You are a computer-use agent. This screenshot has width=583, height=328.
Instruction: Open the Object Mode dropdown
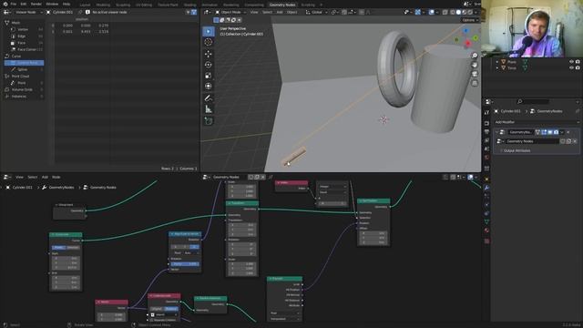point(230,12)
